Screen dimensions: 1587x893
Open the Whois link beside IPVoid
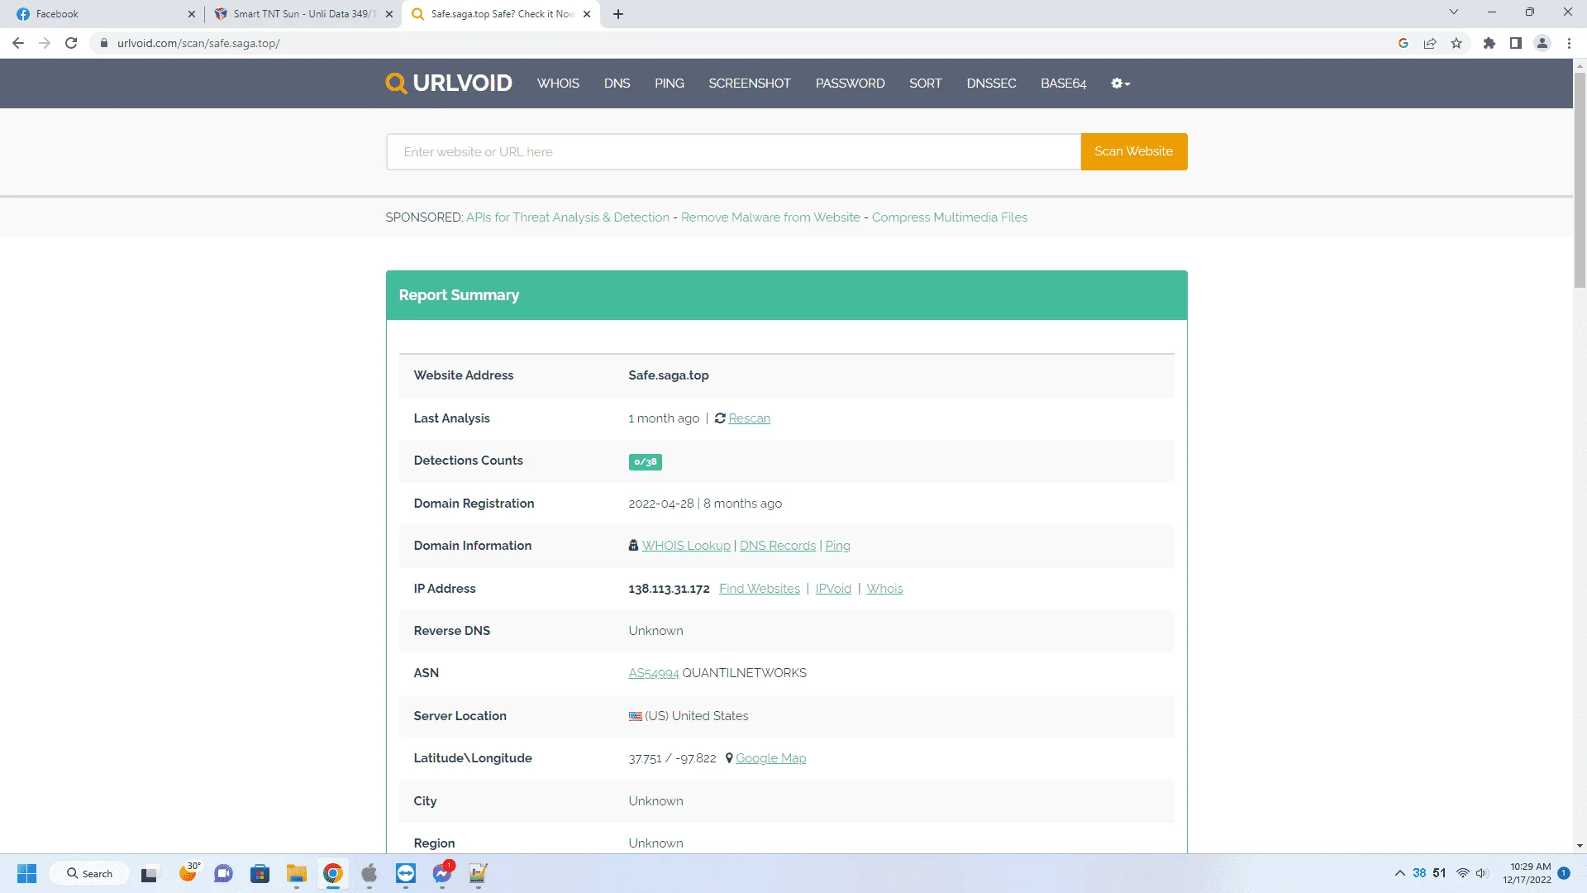(884, 589)
